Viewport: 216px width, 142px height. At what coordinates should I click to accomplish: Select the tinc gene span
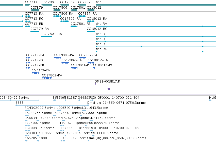[x=156, y=5]
